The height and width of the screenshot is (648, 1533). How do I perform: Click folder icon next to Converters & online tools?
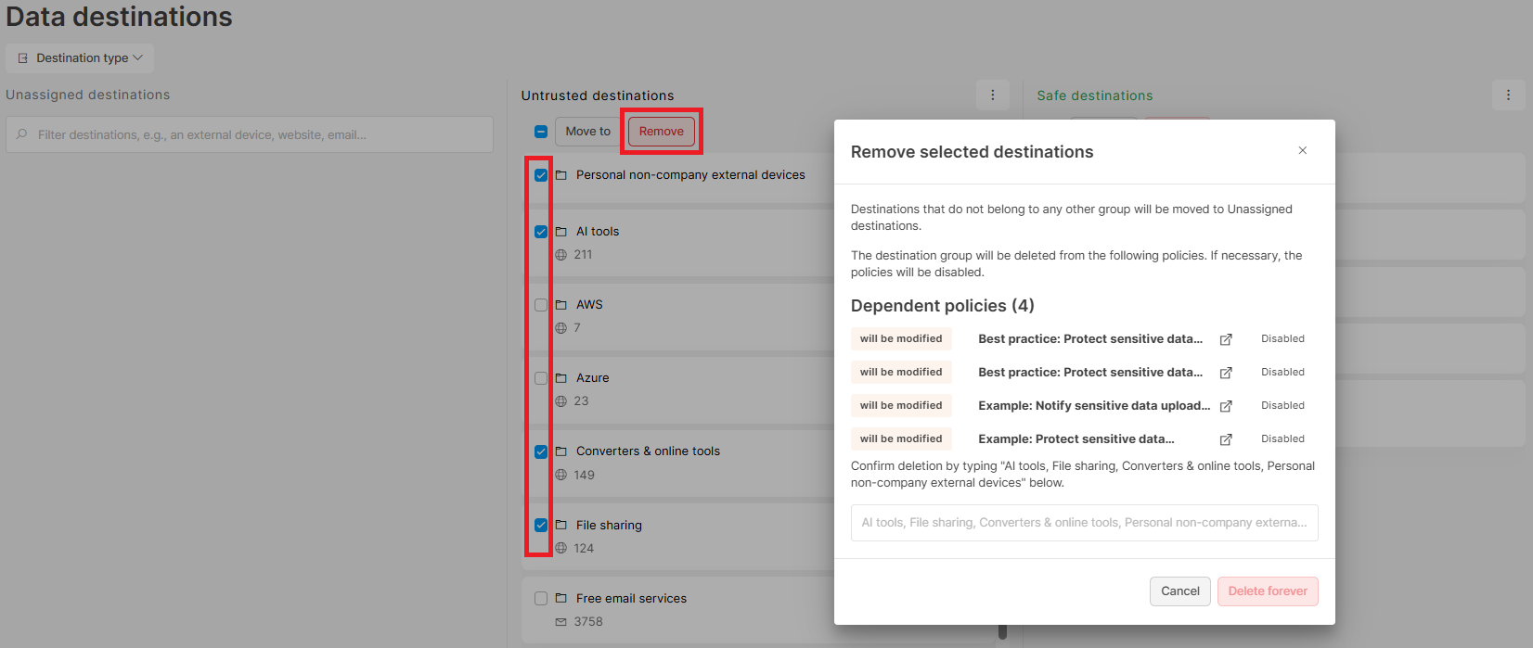click(561, 451)
